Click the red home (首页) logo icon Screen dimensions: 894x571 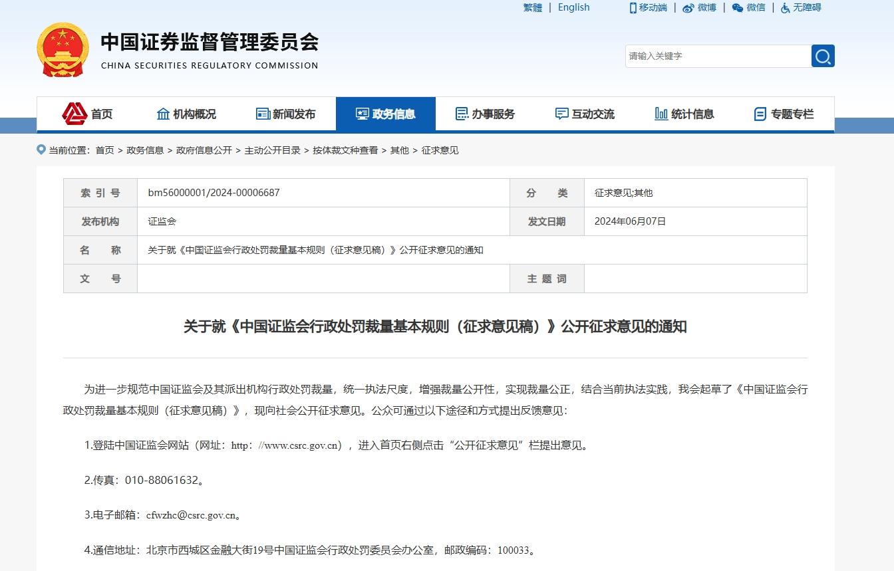click(x=74, y=114)
